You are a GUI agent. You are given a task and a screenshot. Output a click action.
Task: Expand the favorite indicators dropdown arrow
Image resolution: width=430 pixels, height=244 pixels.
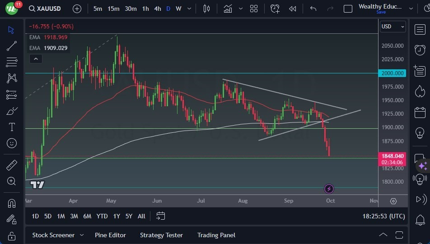click(x=240, y=9)
